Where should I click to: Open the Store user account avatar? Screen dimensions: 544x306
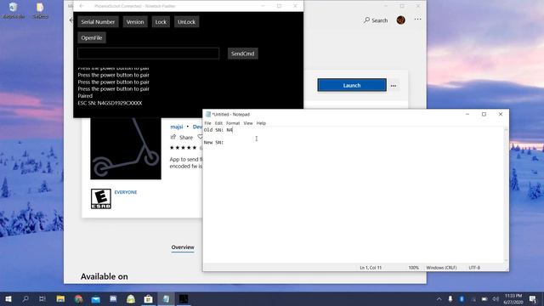(x=400, y=20)
